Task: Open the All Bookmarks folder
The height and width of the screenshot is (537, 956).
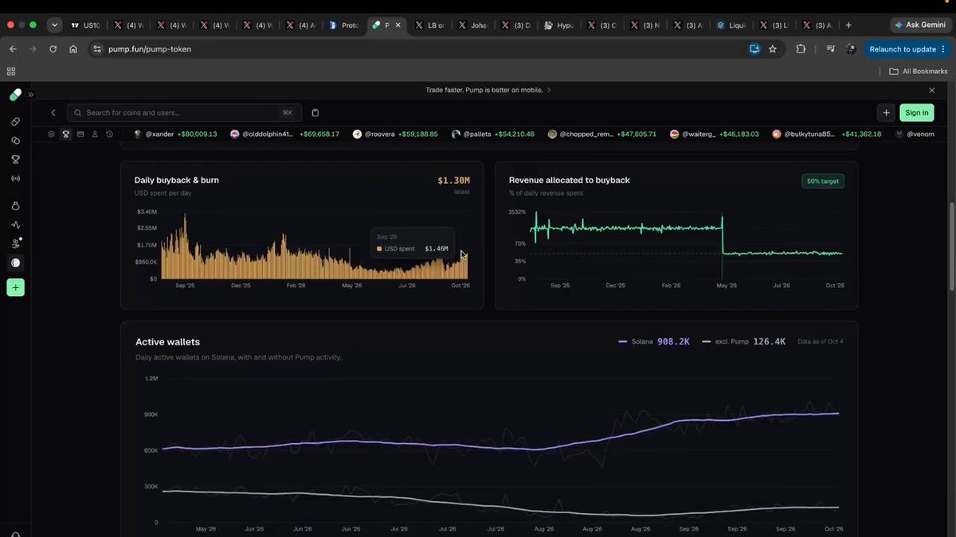Action: coord(919,71)
